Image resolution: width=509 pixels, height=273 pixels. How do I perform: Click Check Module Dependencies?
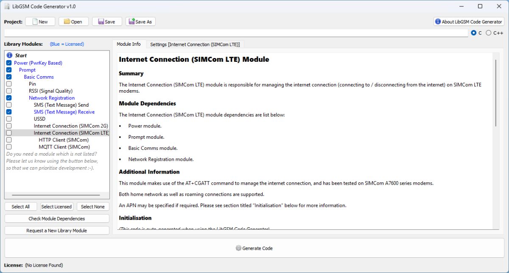click(x=57, y=219)
